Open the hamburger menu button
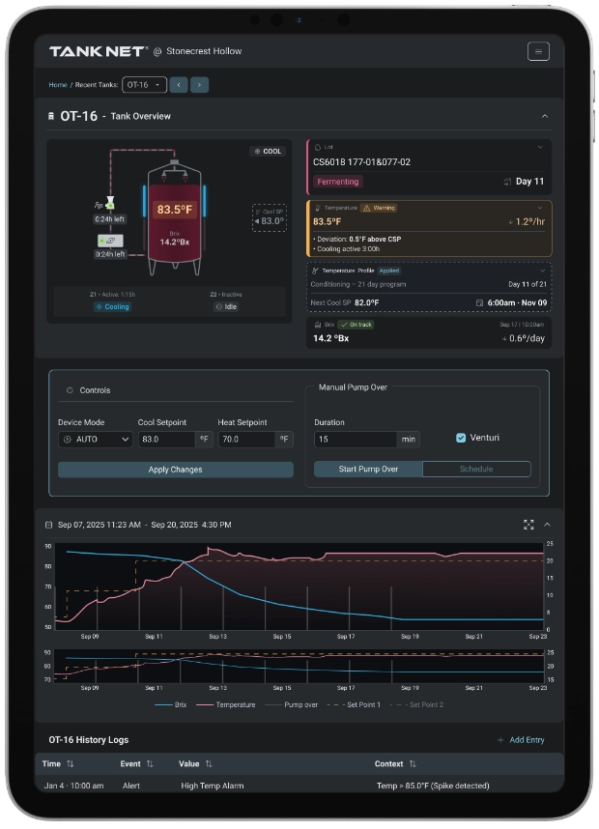This screenshot has width=599, height=829. coord(538,51)
